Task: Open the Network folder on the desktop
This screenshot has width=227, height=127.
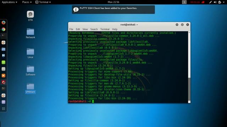Action: pyautogui.click(x=31, y=34)
